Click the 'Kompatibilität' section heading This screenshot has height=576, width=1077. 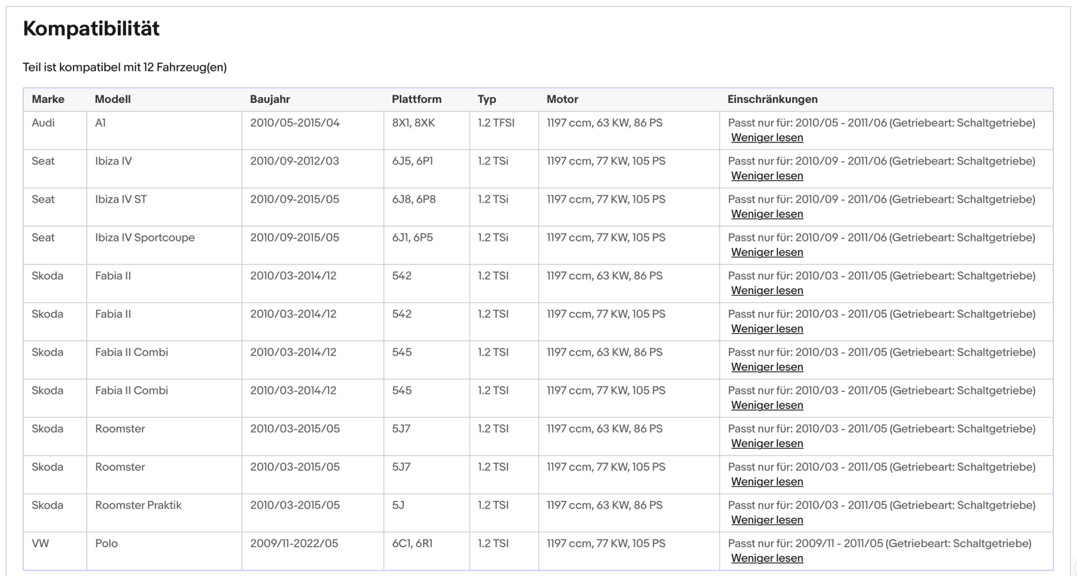pos(91,29)
